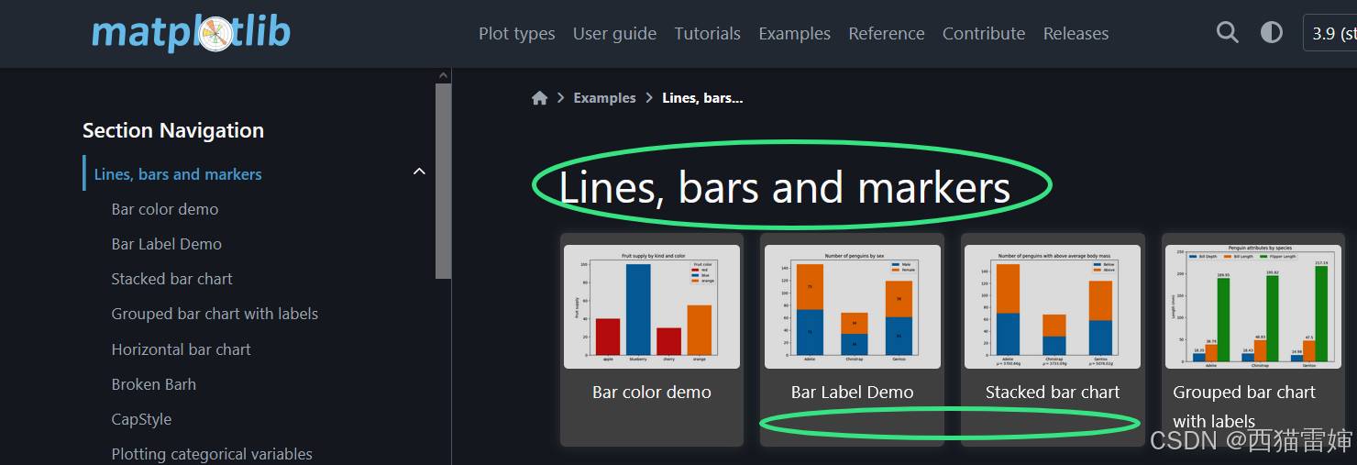Select Bar color demo in sidebar
Viewport: 1357px width, 465px height.
point(165,209)
